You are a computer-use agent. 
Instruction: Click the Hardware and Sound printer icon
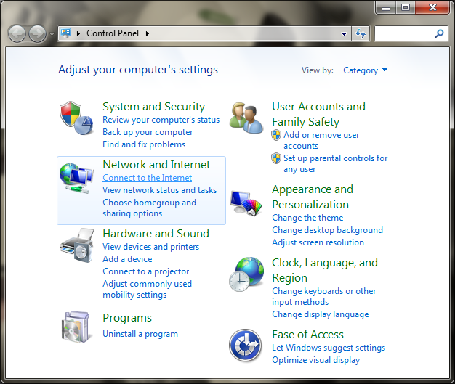[76, 248]
